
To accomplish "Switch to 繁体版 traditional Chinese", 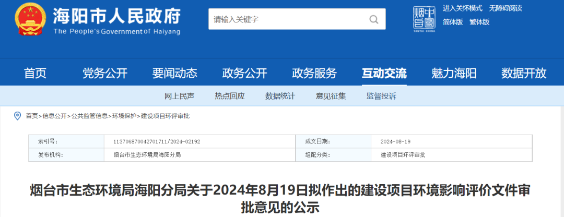I will pyautogui.click(x=479, y=22).
